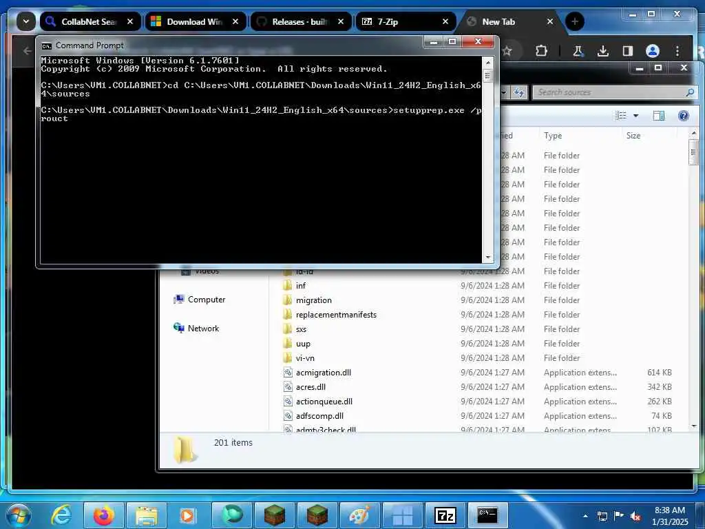Toggle the Explorer preview pane
Screen dimensions: 705x529
[x=659, y=116]
